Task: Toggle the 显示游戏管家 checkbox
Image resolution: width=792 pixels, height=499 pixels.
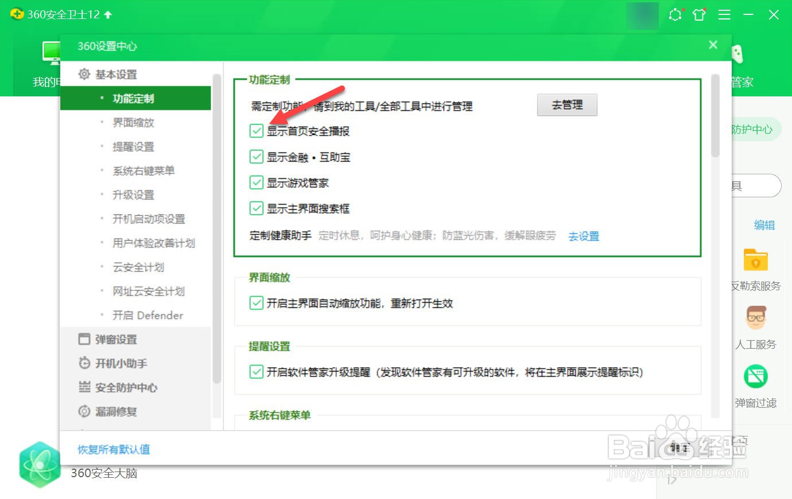Action: (x=257, y=182)
